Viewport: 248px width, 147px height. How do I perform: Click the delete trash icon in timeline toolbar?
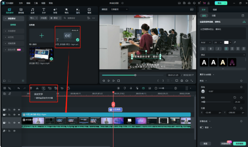[31, 88]
